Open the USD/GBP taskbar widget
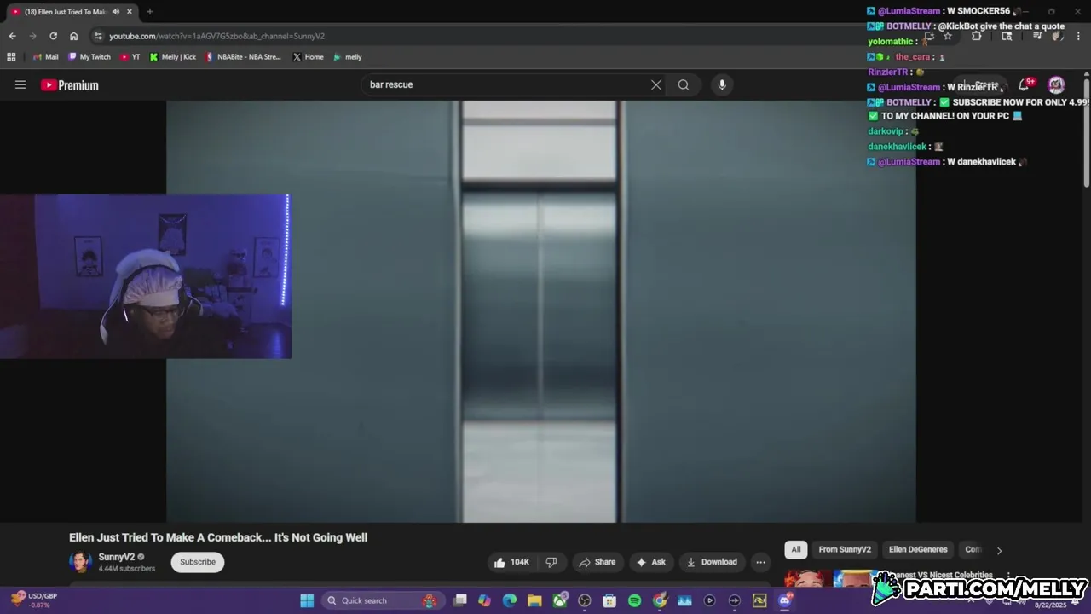This screenshot has height=614, width=1091. (34, 600)
